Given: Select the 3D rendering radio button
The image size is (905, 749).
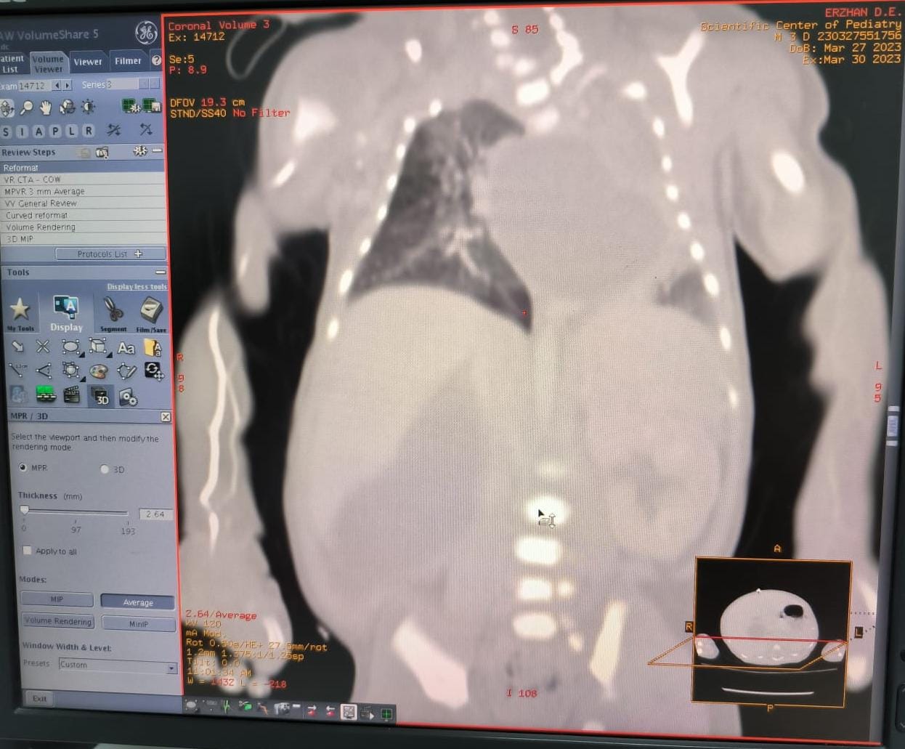Looking at the screenshot, I should tap(105, 469).
